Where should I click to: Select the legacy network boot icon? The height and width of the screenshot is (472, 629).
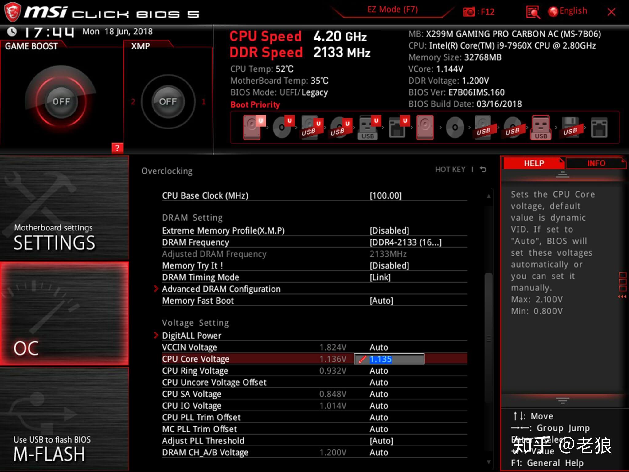(599, 127)
